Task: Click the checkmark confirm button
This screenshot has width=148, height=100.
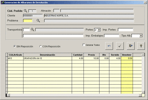Action: coord(120,46)
